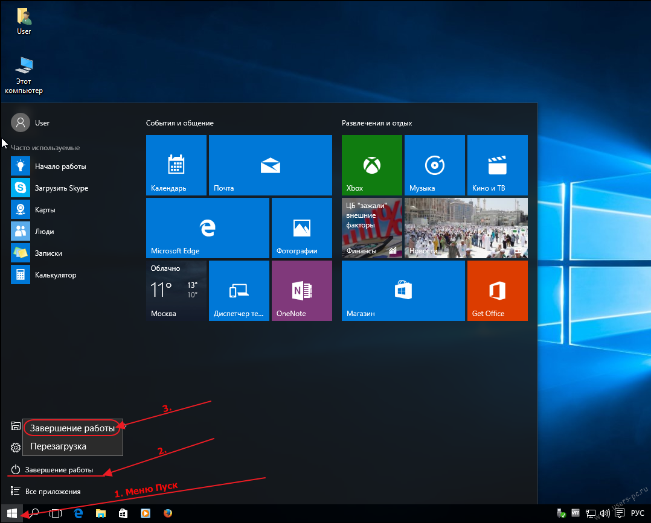
Task: Click the VMware Tools tray icon
Action: click(x=576, y=513)
